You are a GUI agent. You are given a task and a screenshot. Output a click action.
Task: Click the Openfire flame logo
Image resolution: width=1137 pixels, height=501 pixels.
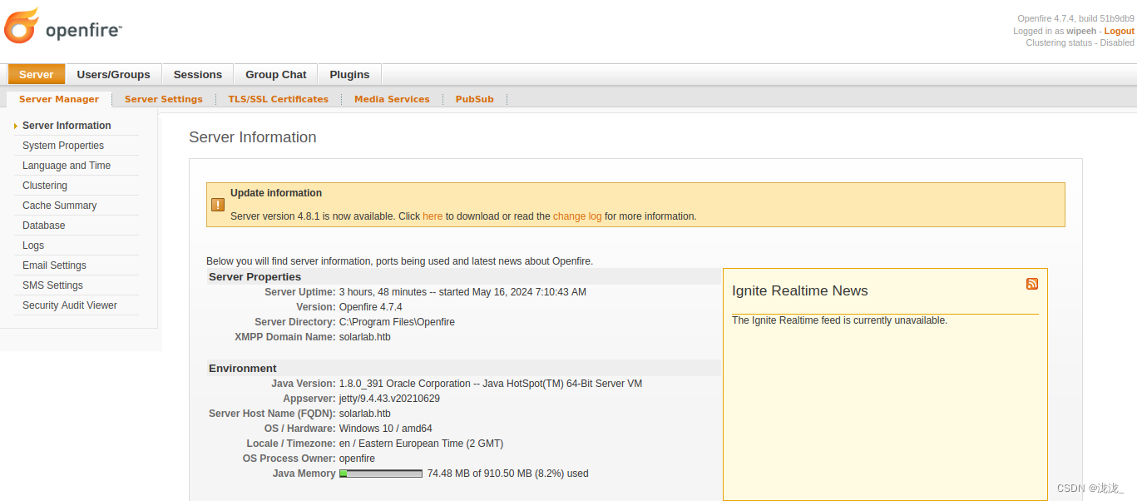pos(22,25)
